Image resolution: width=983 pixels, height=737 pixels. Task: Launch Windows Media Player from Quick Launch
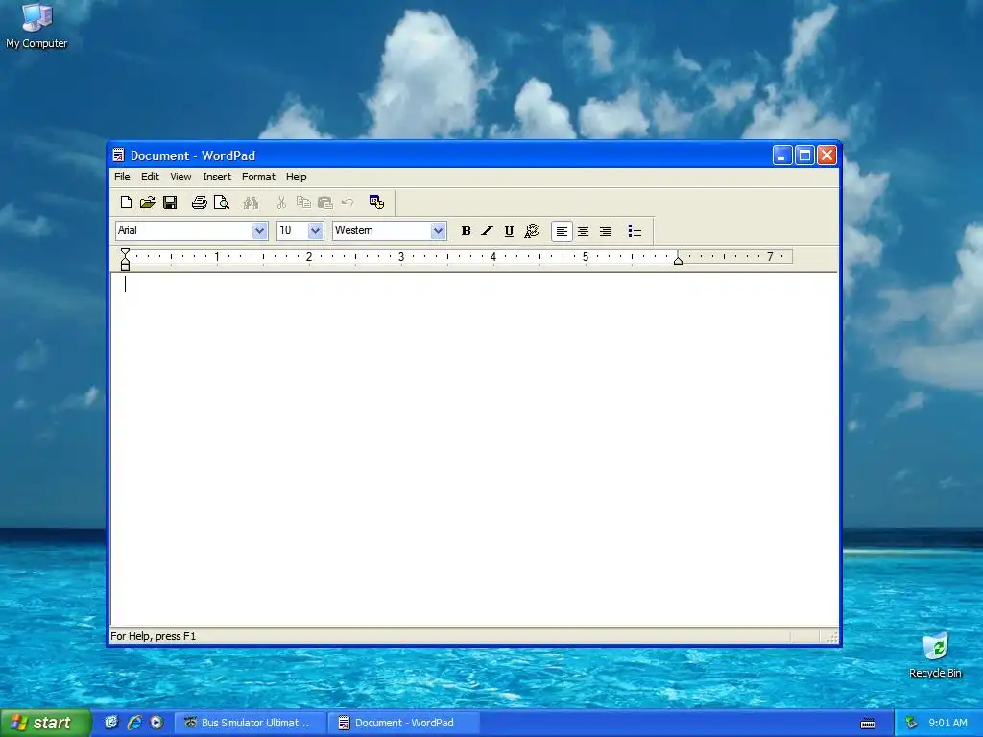[x=156, y=723]
